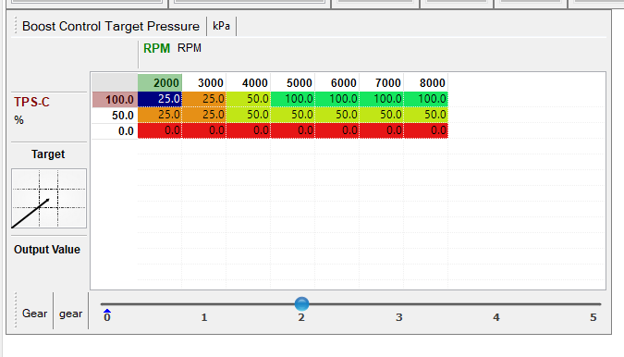Click the Gear label beside the slider
Image resolution: width=624 pixels, height=357 pixels.
(x=34, y=314)
